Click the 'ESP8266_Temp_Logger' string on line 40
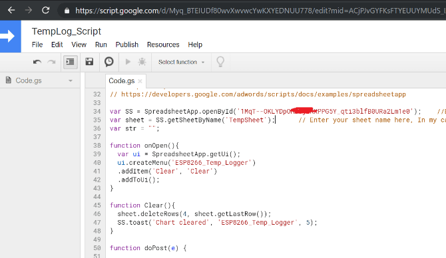Viewport: 446px width, 258px height. [212, 162]
